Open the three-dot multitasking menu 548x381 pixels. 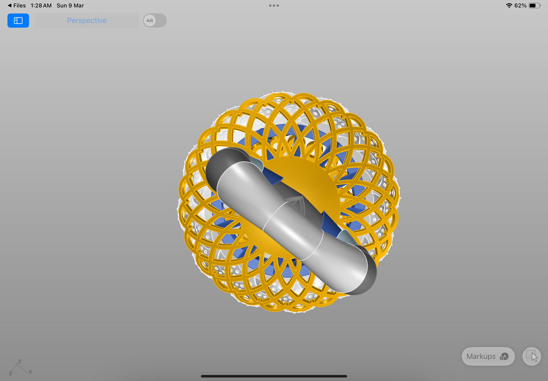click(x=274, y=5)
